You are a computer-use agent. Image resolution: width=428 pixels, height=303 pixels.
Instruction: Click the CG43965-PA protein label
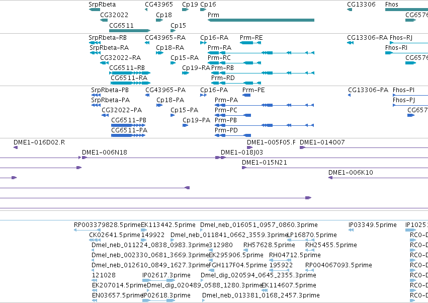[x=165, y=90]
